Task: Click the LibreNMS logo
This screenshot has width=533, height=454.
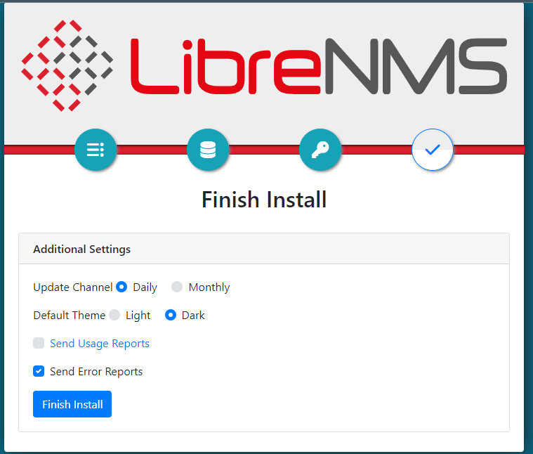Action: pyautogui.click(x=264, y=65)
